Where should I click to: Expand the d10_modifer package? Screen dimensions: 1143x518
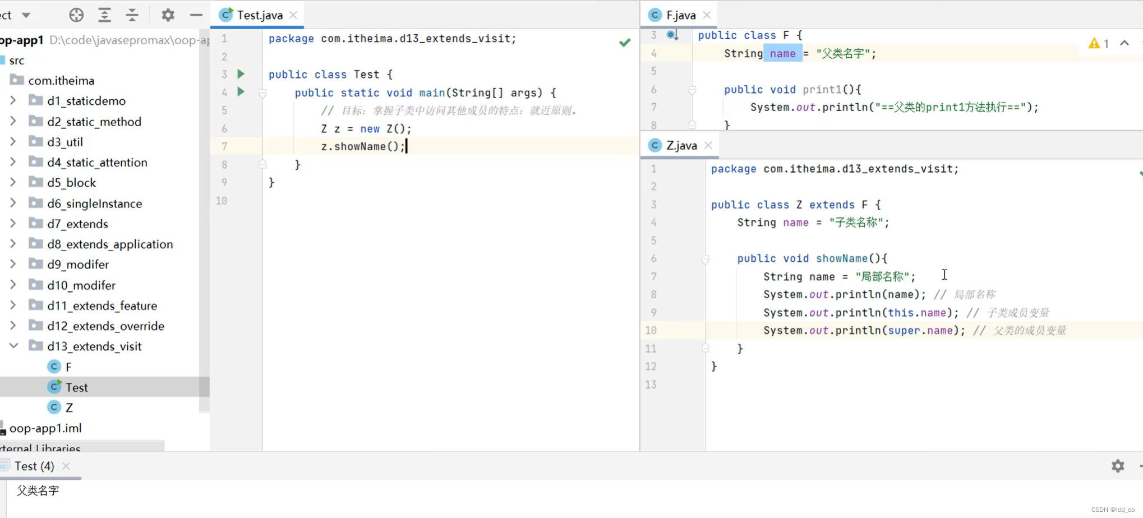[13, 285]
